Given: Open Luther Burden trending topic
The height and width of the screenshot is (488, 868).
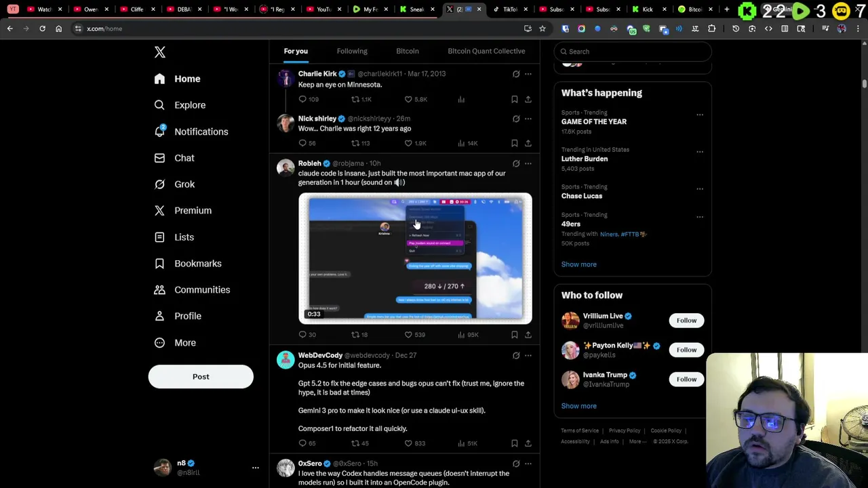Looking at the screenshot, I should (x=585, y=159).
